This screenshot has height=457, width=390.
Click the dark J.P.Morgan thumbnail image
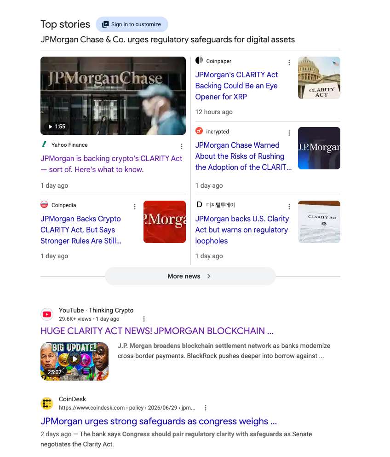pos(319,148)
